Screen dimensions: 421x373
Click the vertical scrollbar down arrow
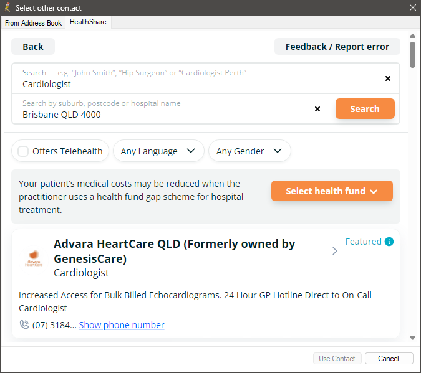412,338
